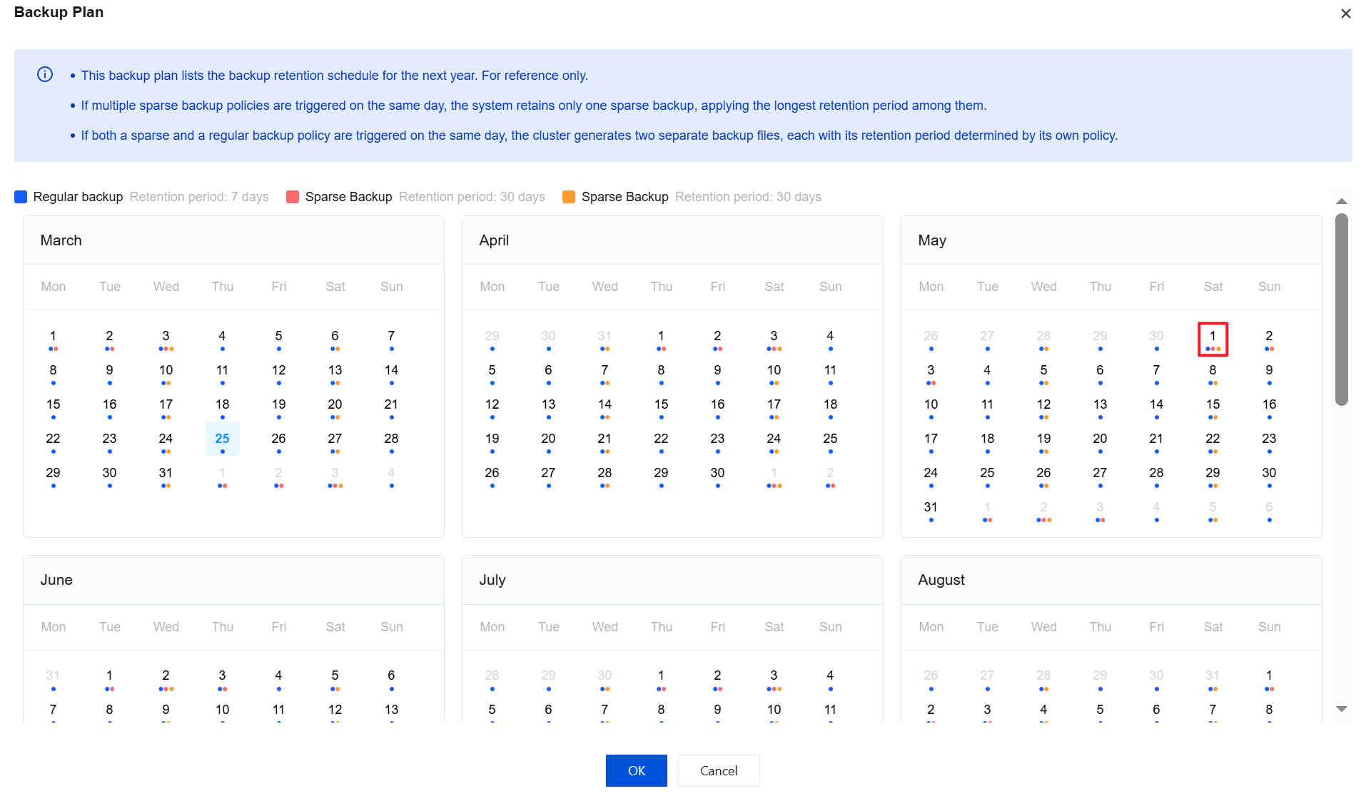Click April 24 in the April calendar
The image size is (1366, 796).
tap(774, 439)
